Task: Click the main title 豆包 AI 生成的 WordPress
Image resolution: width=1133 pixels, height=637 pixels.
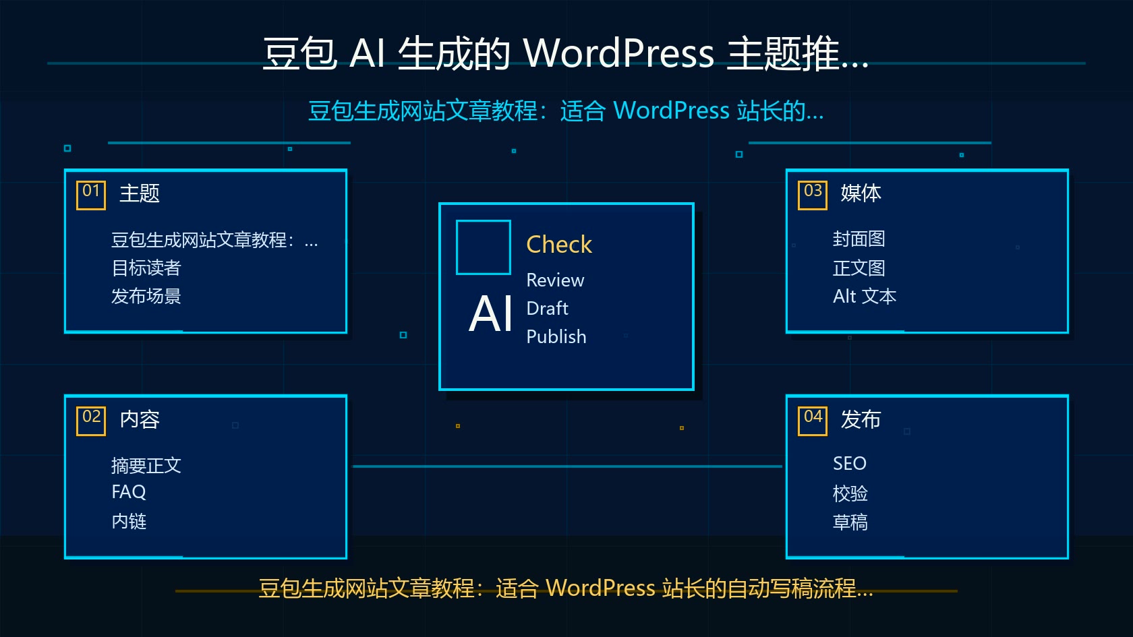Action: (565, 53)
